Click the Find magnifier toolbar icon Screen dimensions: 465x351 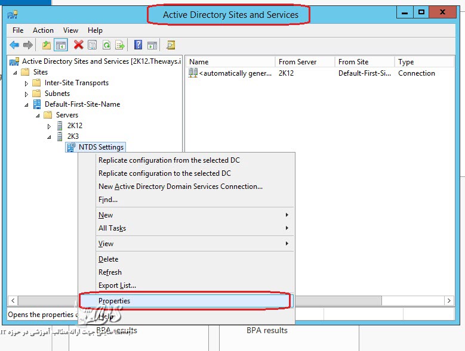[171, 45]
